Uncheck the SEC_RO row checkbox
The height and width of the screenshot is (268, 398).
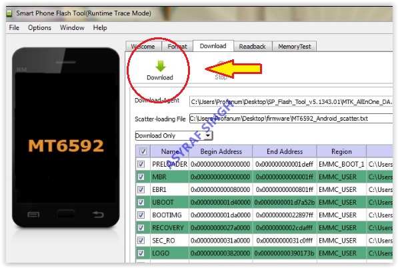pos(141,241)
